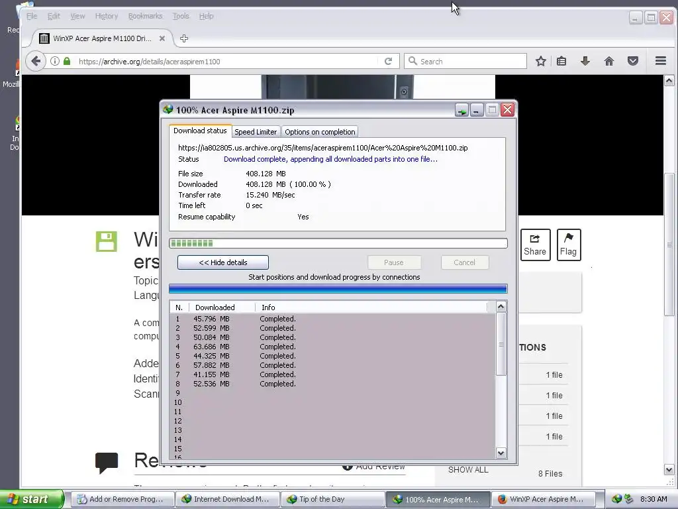Viewport: 678px width, 509px height.
Task: Open the View menu
Action: pos(77,16)
